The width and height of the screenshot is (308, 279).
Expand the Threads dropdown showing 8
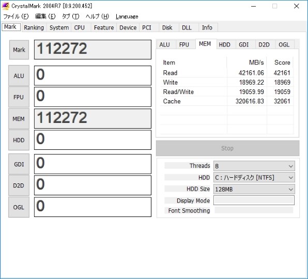click(254, 166)
